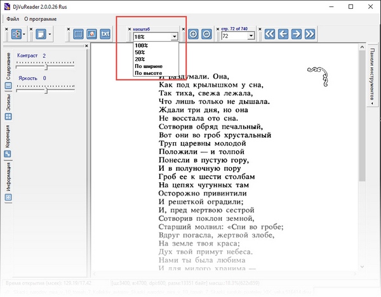Viewport: 381px width, 297px height.
Task: Close the масштаб toolbar section
Action: 130,29
